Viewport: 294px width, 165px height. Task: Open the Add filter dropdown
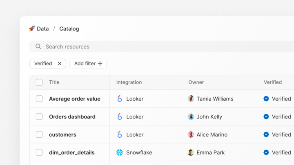88,64
